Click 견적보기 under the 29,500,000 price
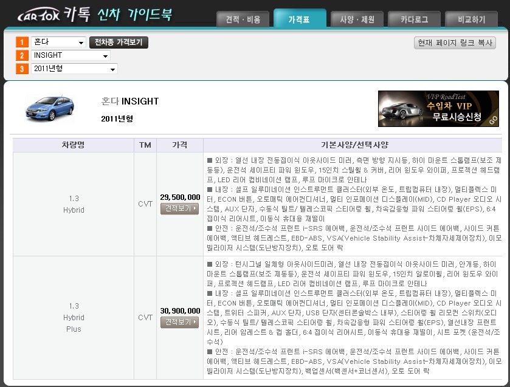 point(179,209)
